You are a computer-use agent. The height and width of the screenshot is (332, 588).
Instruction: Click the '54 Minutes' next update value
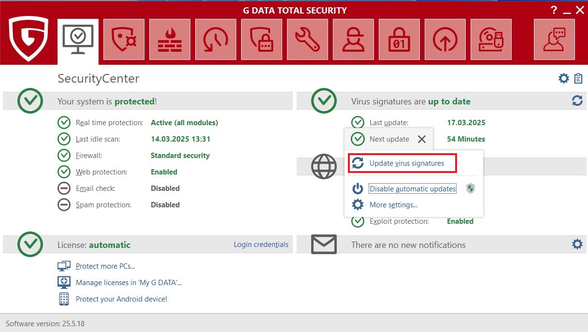click(466, 139)
